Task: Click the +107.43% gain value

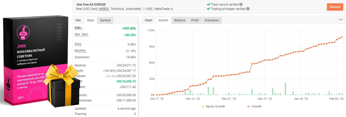Action: click(129, 28)
